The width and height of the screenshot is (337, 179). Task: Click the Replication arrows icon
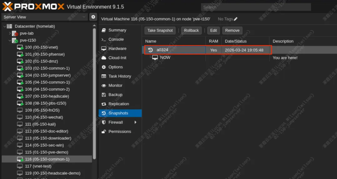104,104
